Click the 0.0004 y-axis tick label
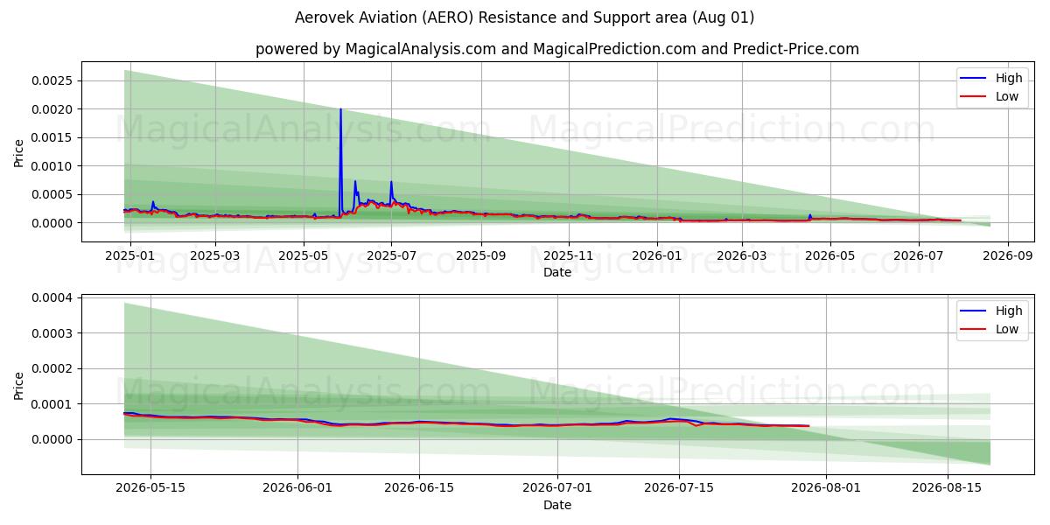Viewport: 1050px width, 525px height. [x=51, y=298]
